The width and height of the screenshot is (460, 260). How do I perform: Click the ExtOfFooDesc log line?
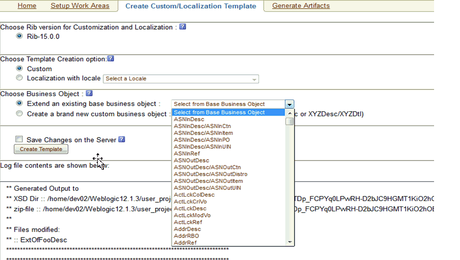click(x=37, y=240)
